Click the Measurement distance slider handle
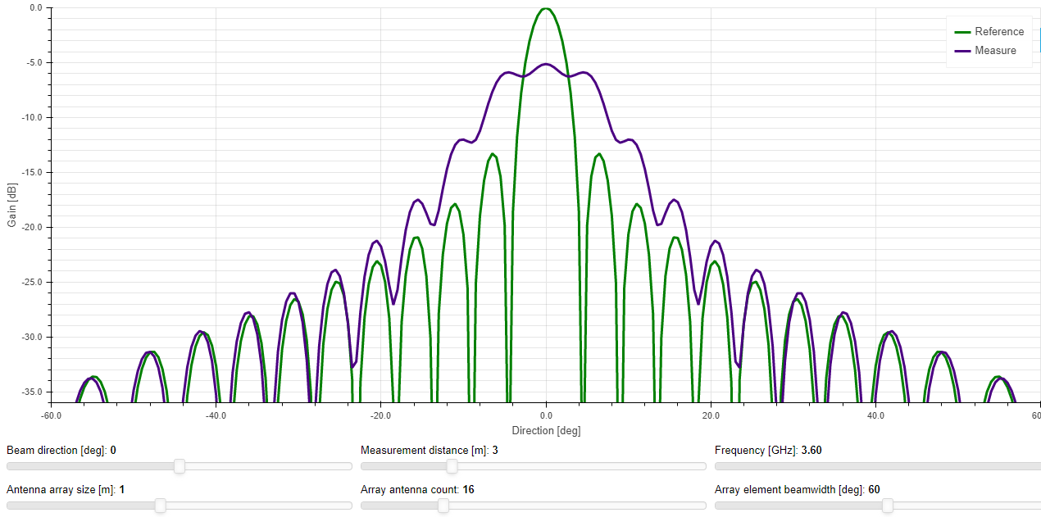 (x=452, y=466)
